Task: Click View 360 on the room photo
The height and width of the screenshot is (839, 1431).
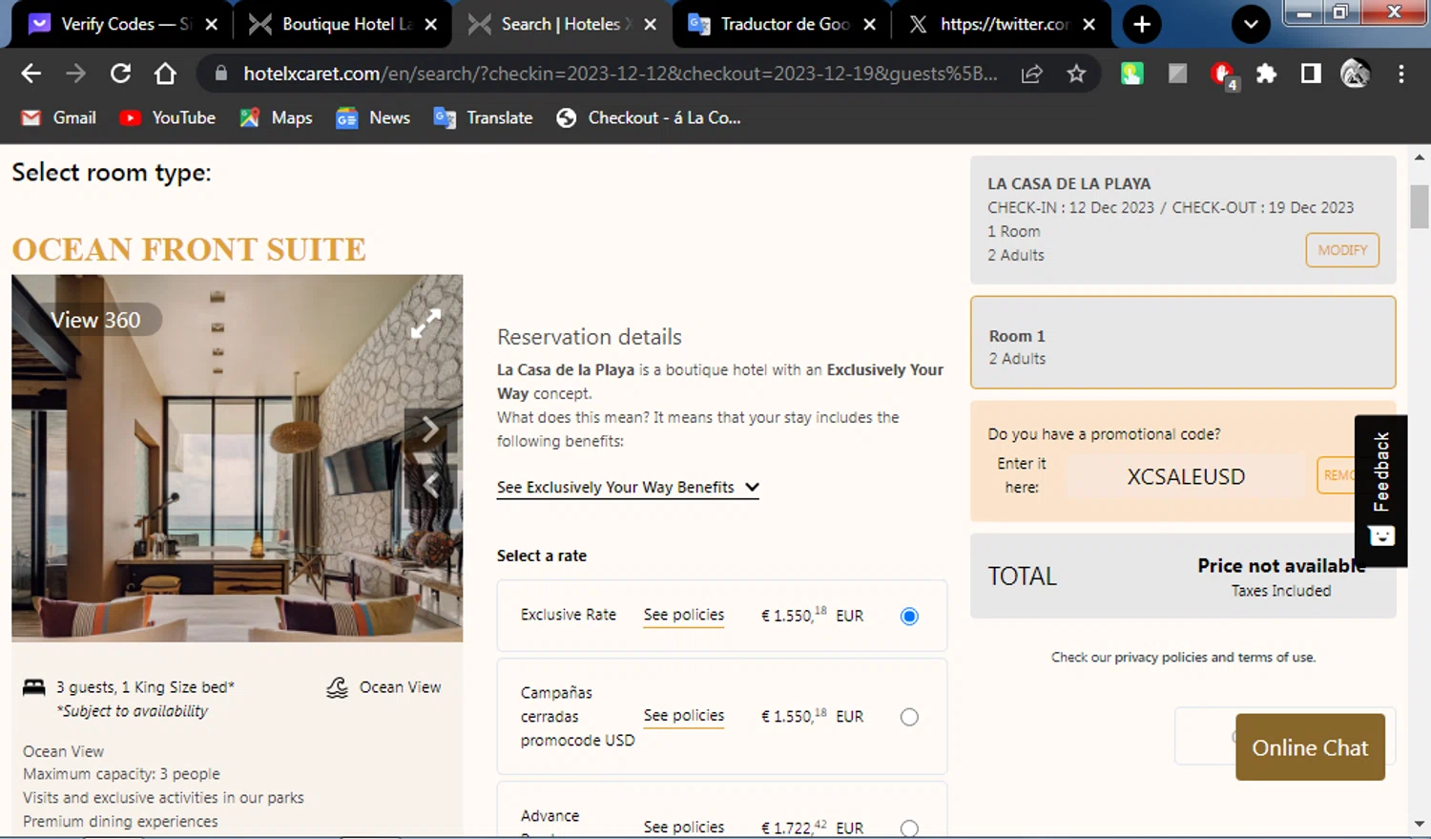Action: pyautogui.click(x=95, y=320)
